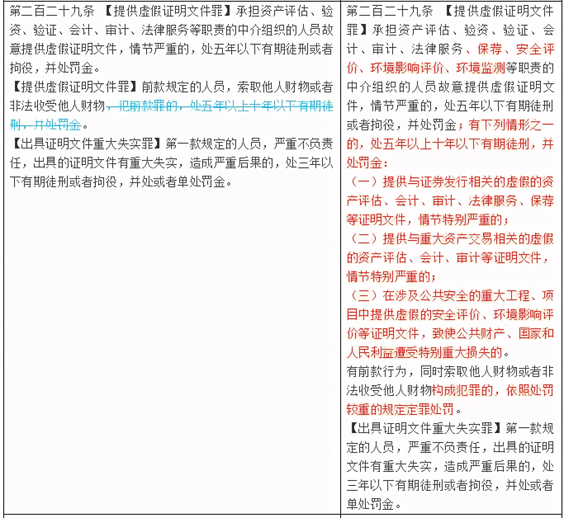Click the left column's 第二百二十九条 heading
The height and width of the screenshot is (518, 564).
tap(52, 11)
